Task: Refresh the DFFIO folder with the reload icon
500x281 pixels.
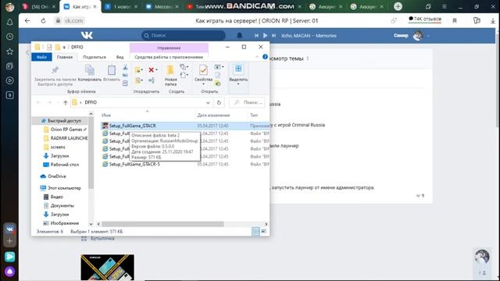Action: (x=219, y=102)
